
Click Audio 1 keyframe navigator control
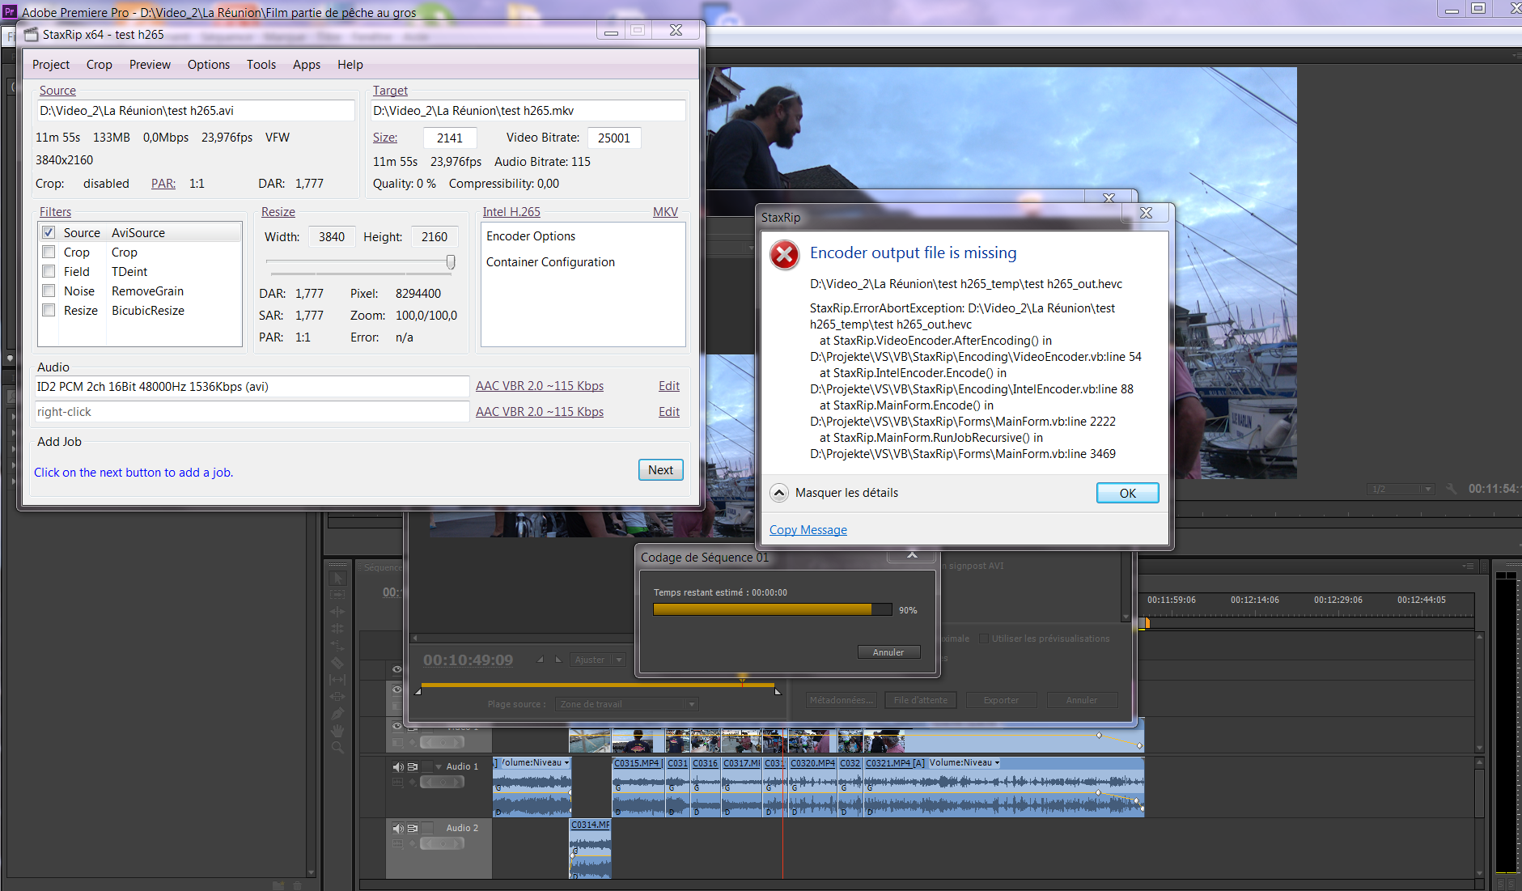coord(442,782)
